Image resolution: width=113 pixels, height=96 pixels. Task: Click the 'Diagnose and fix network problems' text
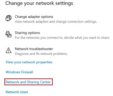[x=41, y=54]
